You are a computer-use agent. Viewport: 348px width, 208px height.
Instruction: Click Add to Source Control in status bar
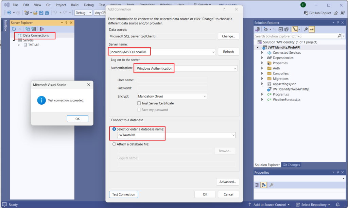269,205
